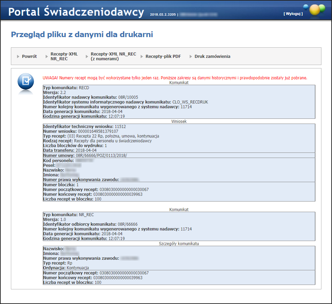Click the blue document checkmark icon
Image resolution: width=332 pixels, height=304 pixels.
(26, 82)
